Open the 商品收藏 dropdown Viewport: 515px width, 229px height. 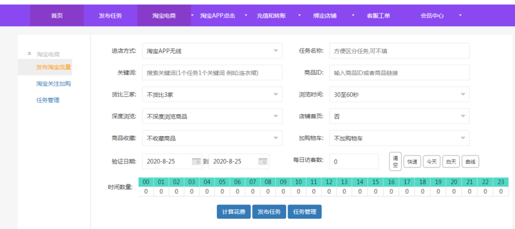click(212, 138)
